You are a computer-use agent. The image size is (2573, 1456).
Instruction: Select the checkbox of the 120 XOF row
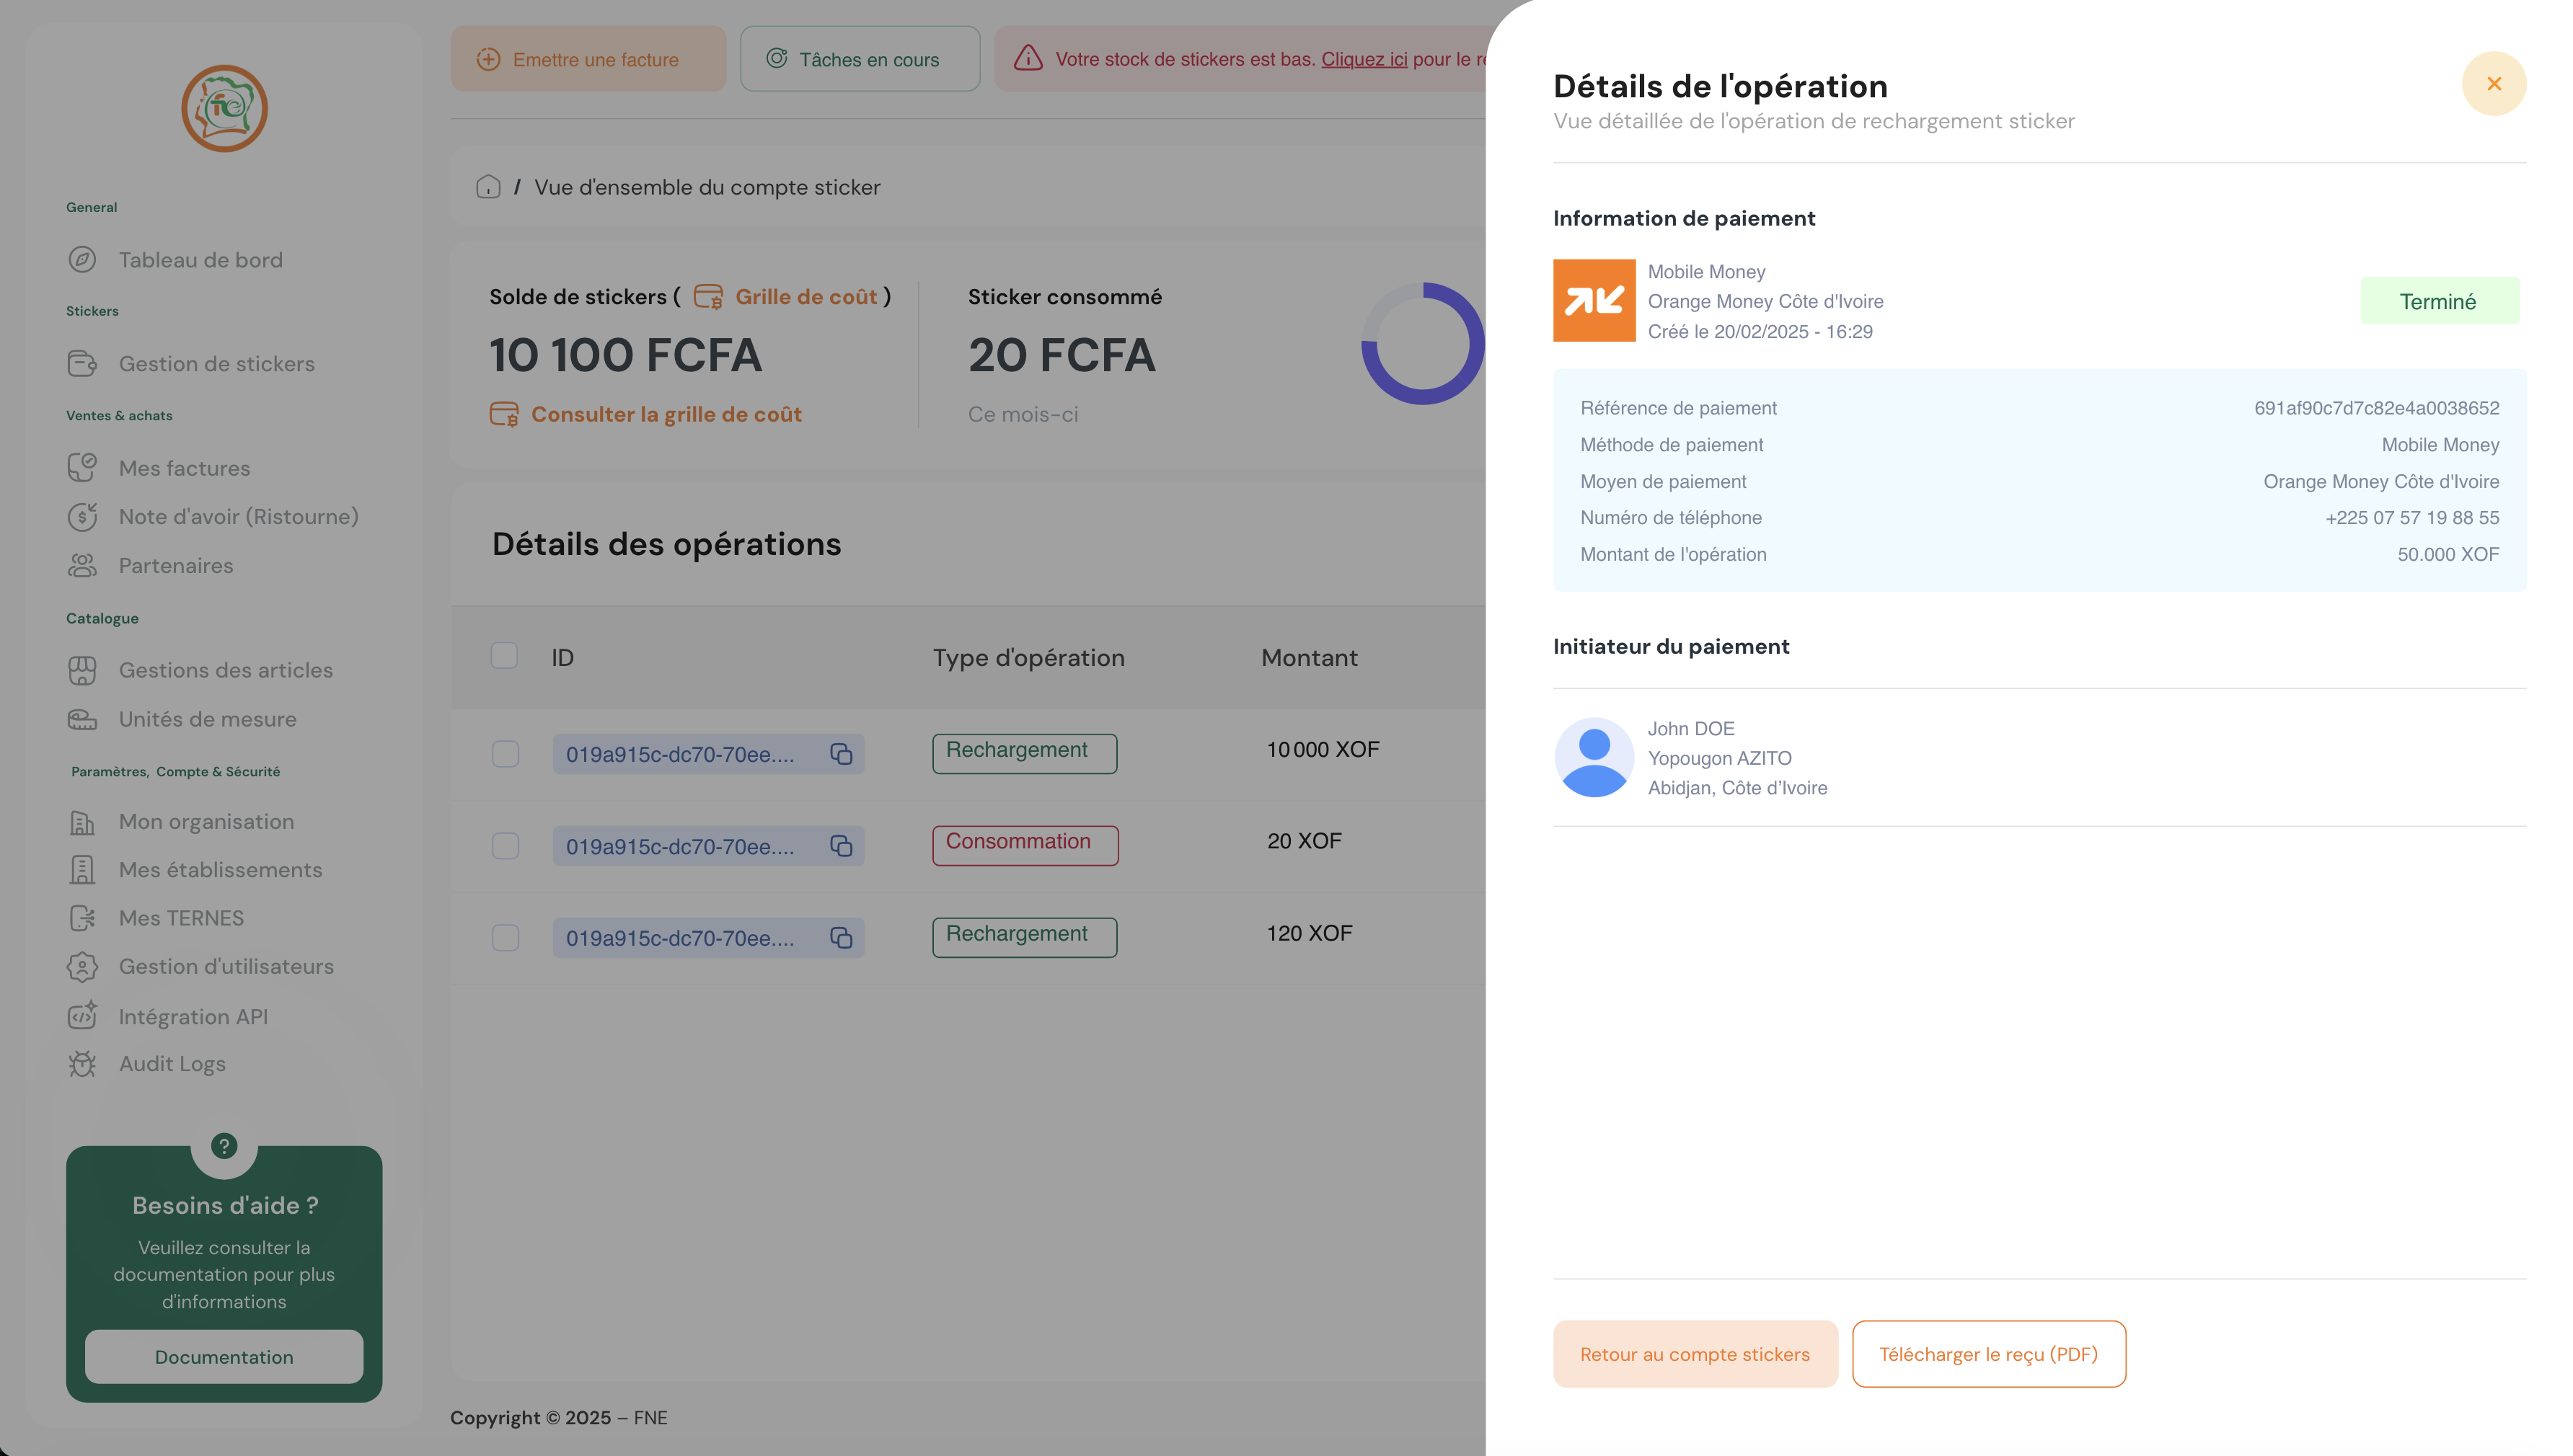click(x=504, y=938)
